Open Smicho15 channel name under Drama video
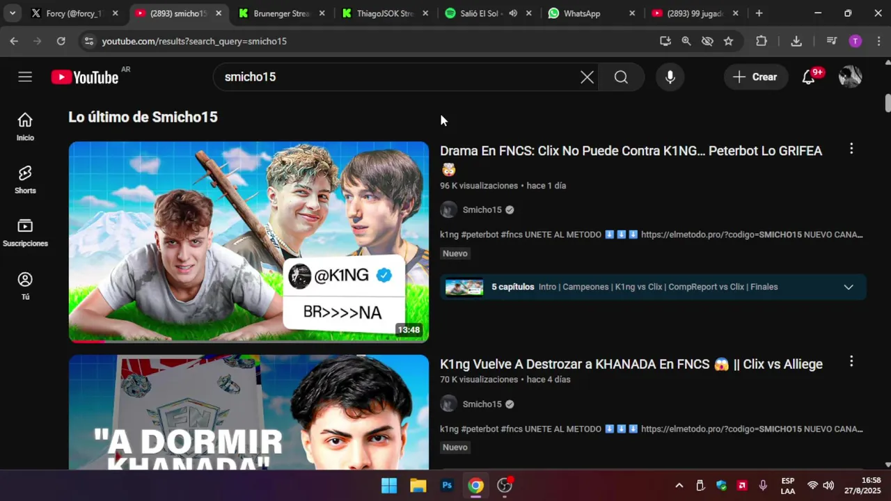 (x=482, y=209)
